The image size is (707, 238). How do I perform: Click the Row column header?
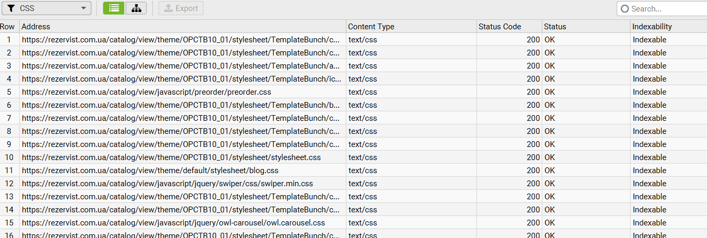(x=8, y=27)
